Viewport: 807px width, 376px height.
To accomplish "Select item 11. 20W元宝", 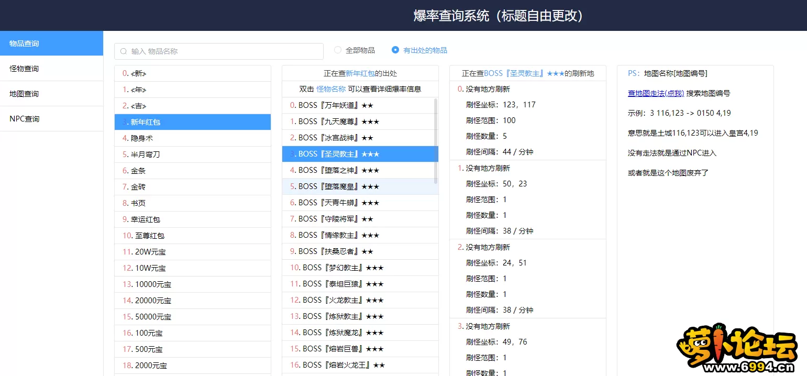I will (x=193, y=252).
